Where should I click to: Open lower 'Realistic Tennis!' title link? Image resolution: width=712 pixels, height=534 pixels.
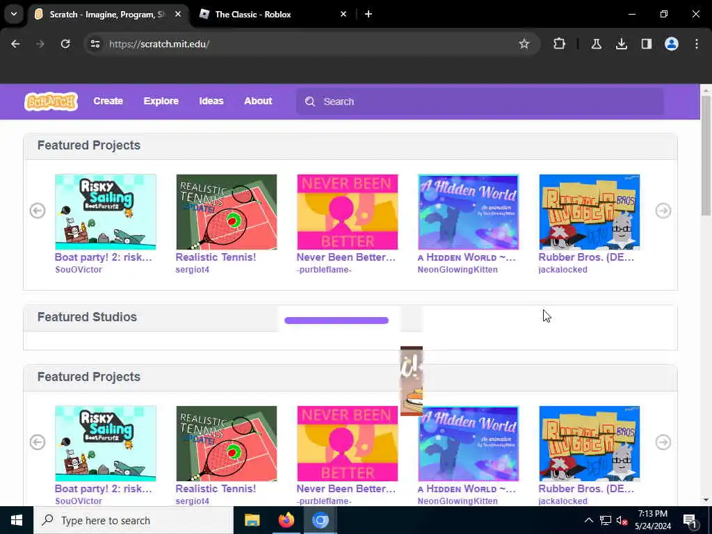tap(216, 489)
